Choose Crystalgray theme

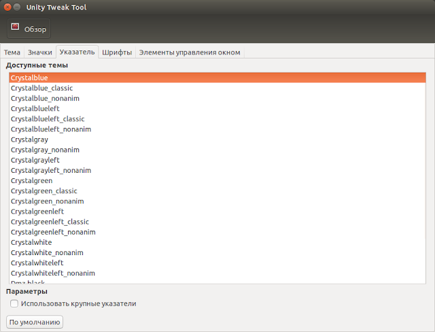pyautogui.click(x=217, y=139)
